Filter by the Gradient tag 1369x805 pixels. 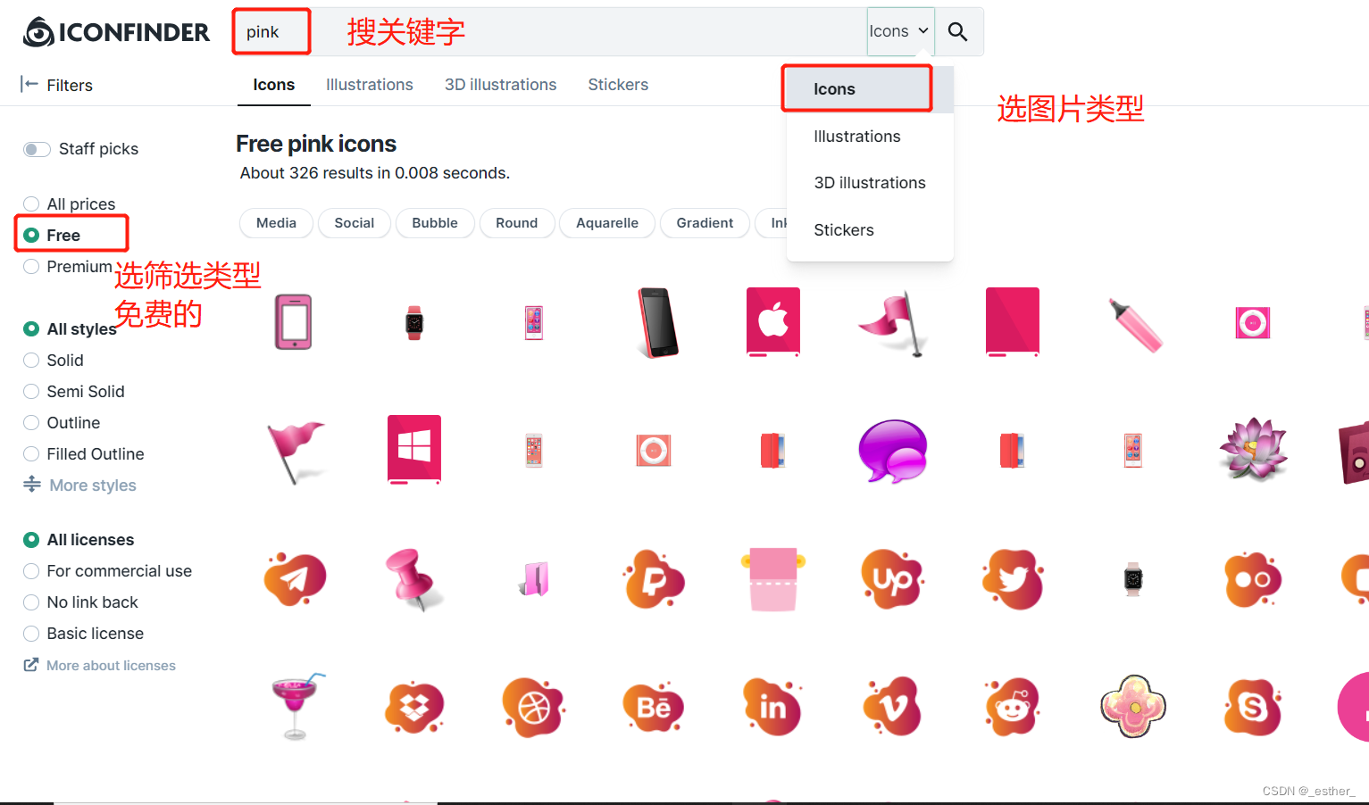[x=705, y=223]
